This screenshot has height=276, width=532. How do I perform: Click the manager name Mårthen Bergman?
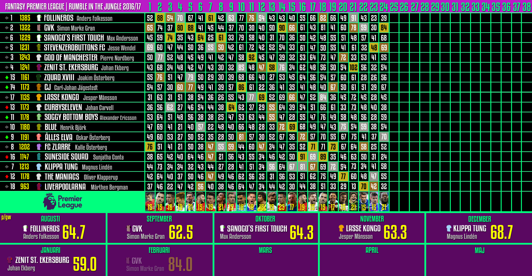pyautogui.click(x=109, y=187)
